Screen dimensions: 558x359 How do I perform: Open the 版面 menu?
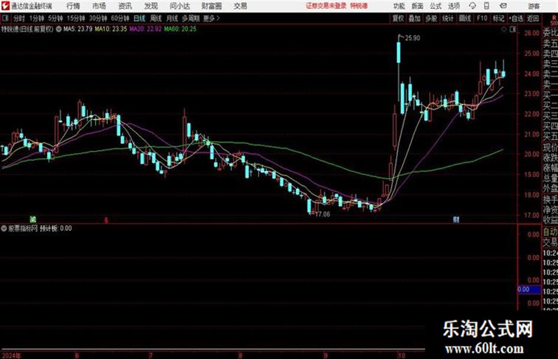[417, 6]
